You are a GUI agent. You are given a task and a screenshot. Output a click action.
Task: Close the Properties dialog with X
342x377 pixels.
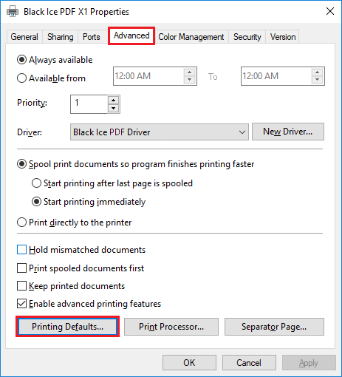click(330, 11)
